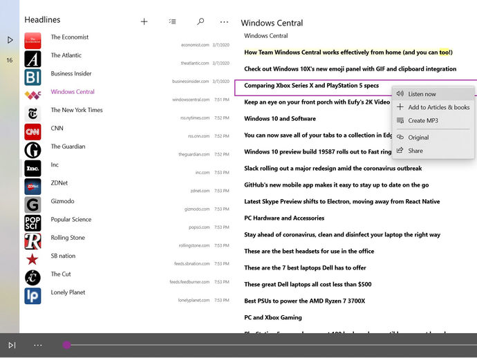Open 'Best PSUs to power the AMD Ryzen' article

tap(304, 301)
